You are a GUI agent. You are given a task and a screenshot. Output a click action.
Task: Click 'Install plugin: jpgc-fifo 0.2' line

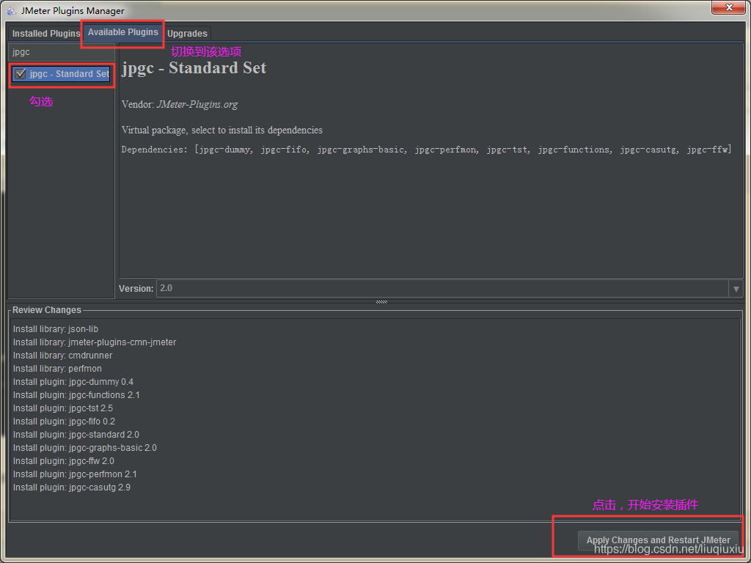(x=65, y=422)
